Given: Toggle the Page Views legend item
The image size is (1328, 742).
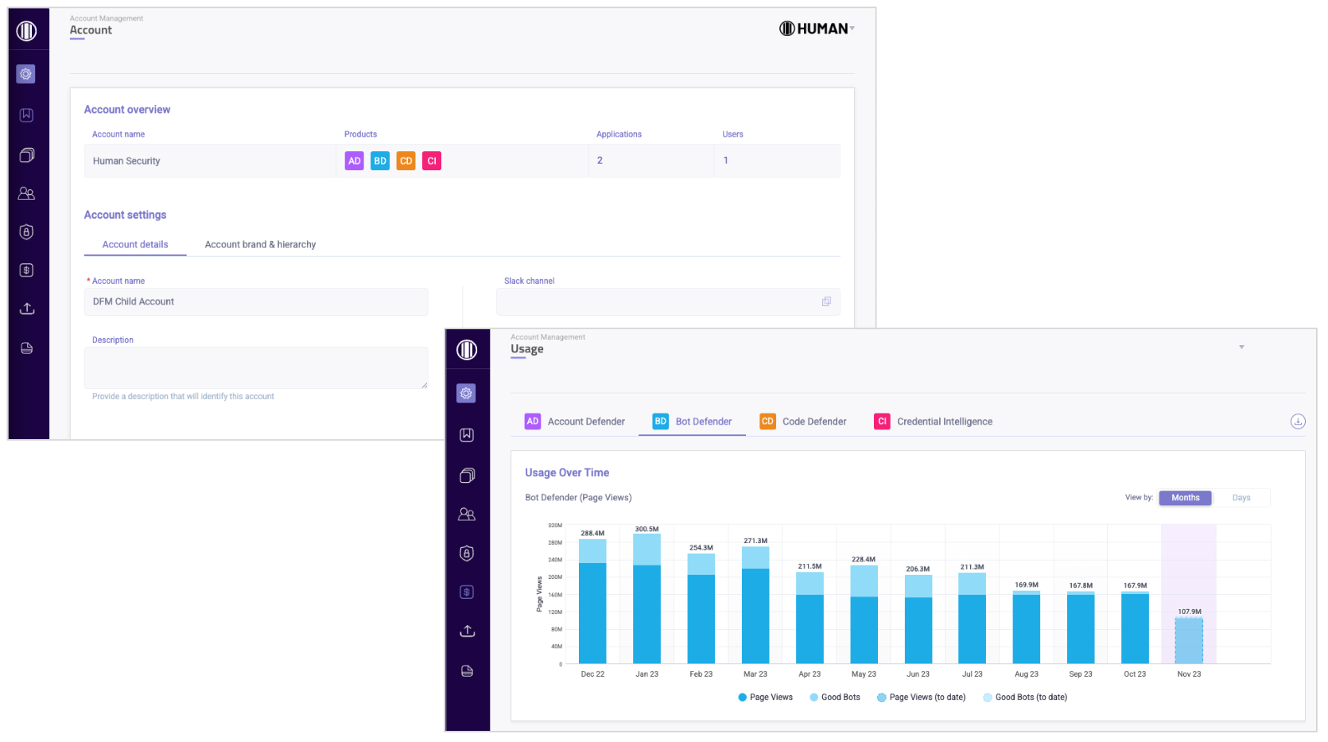Looking at the screenshot, I should pyautogui.click(x=765, y=697).
